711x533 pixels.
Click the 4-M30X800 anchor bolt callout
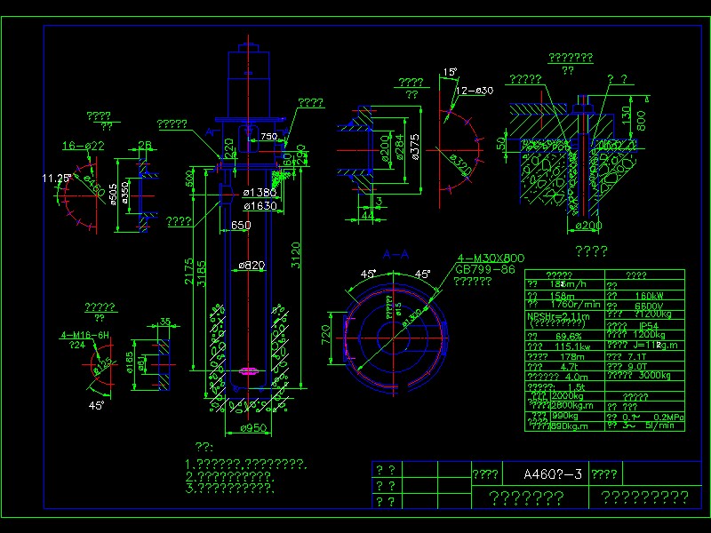click(491, 259)
